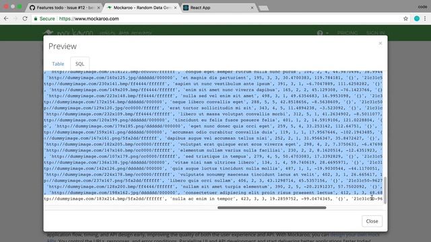Click the 'design your own mock' link below dialog
The height and width of the screenshot is (242, 431).
click(355, 235)
